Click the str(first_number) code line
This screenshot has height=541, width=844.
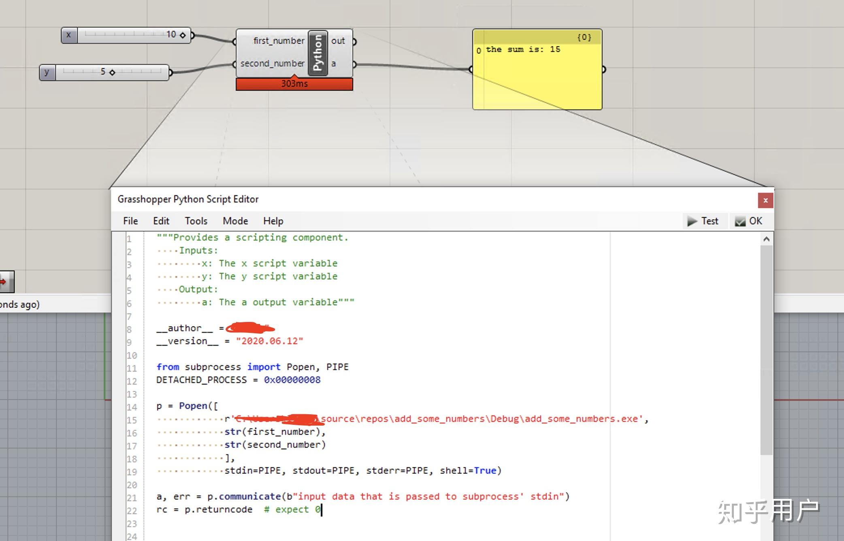[275, 432]
